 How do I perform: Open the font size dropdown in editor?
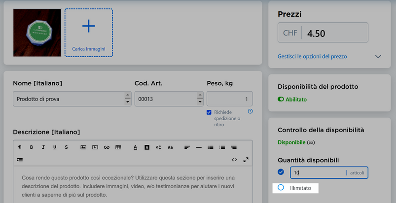point(159,147)
